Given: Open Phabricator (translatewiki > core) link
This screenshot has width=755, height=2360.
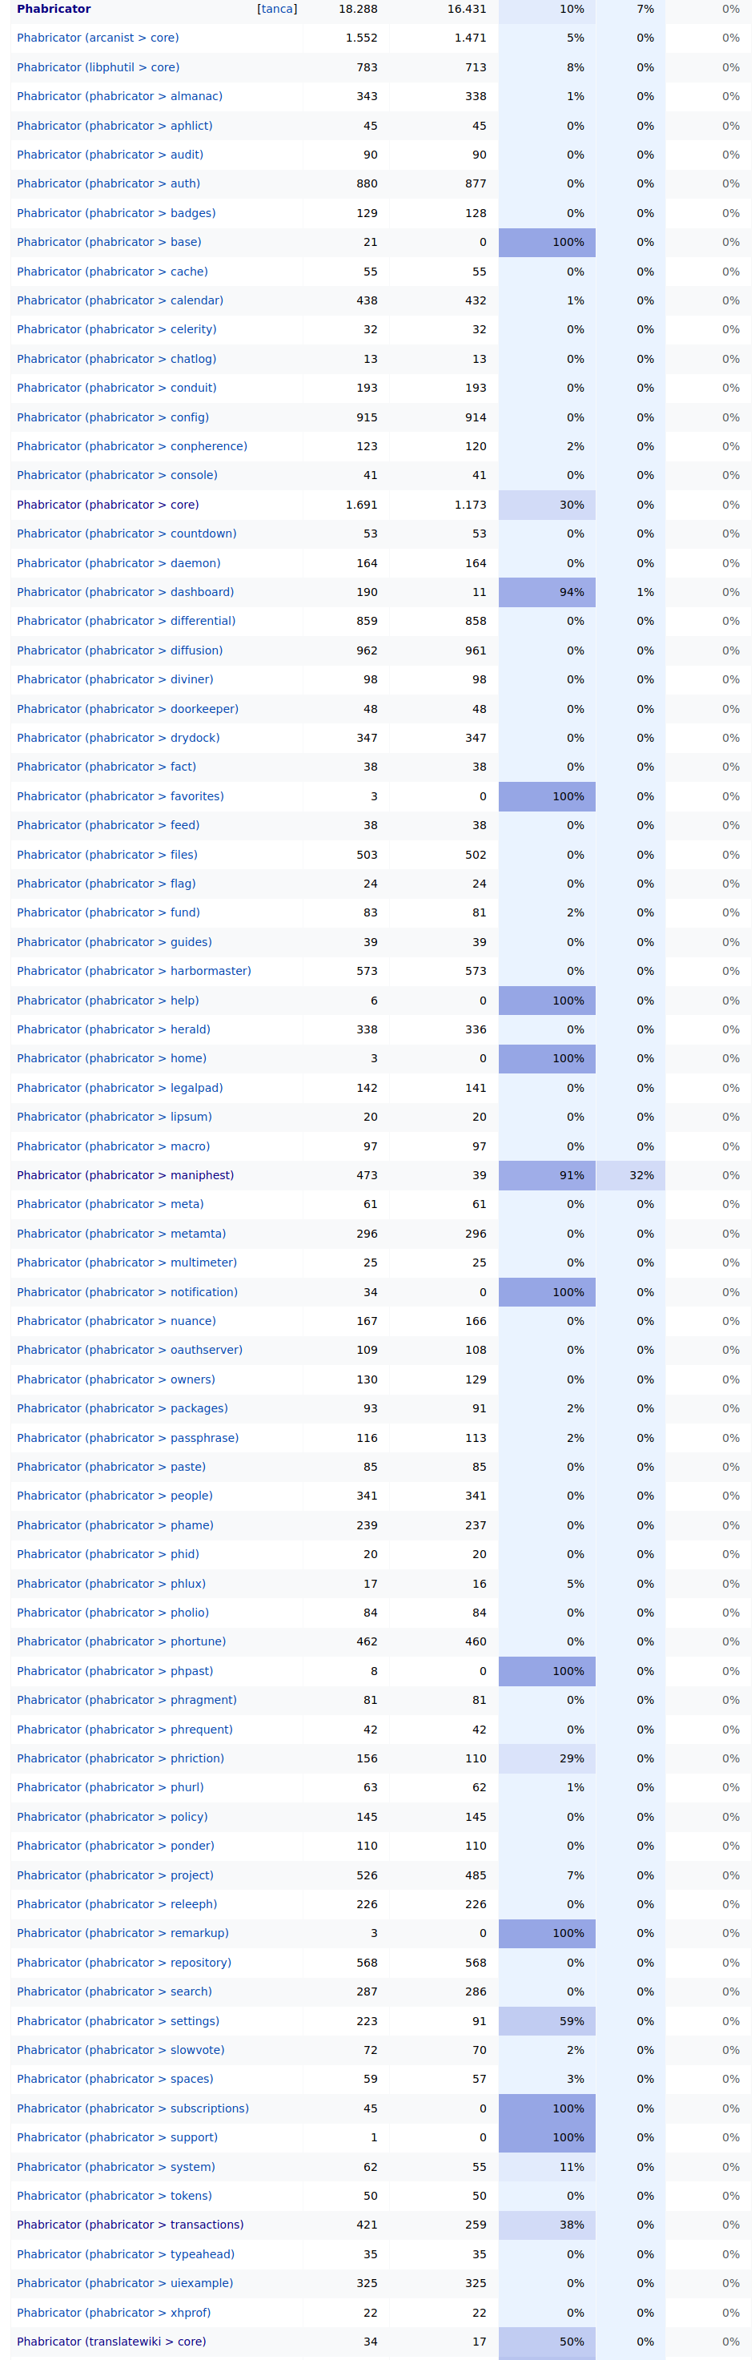Looking at the screenshot, I should (110, 2342).
